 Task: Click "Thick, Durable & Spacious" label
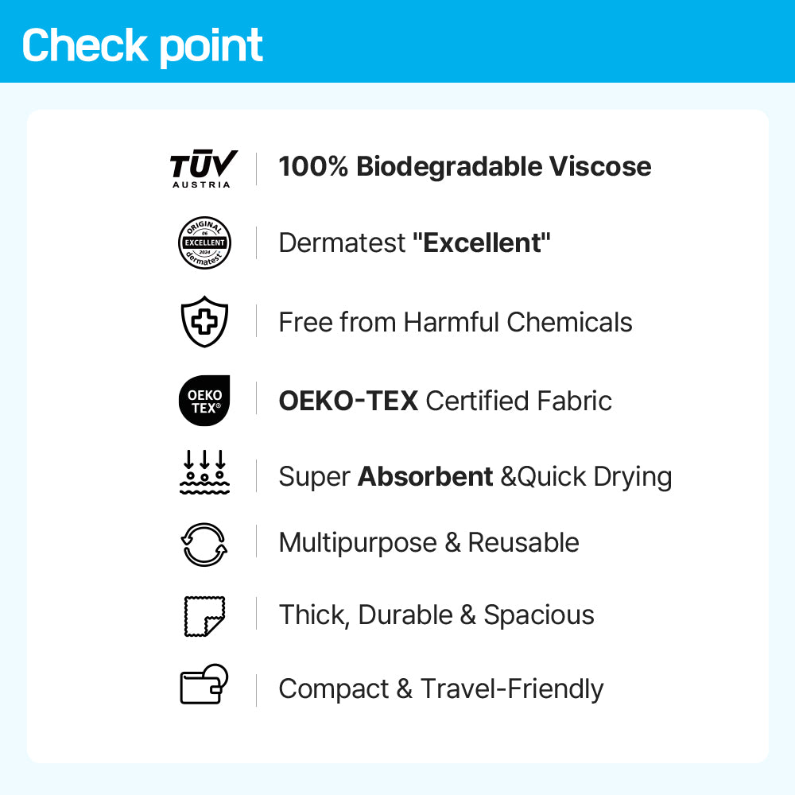pos(436,615)
